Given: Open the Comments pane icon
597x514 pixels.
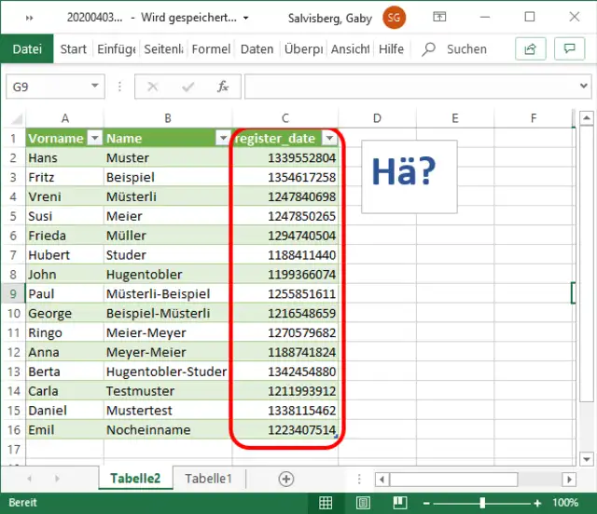Looking at the screenshot, I should (x=569, y=48).
